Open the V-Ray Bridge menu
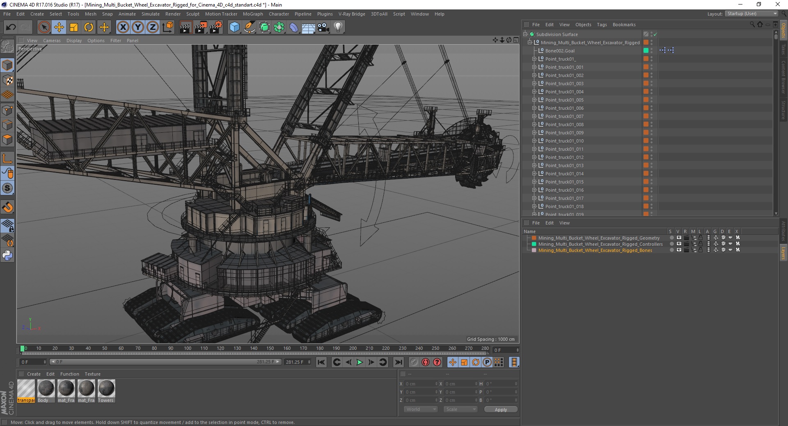This screenshot has height=426, width=788. point(352,14)
